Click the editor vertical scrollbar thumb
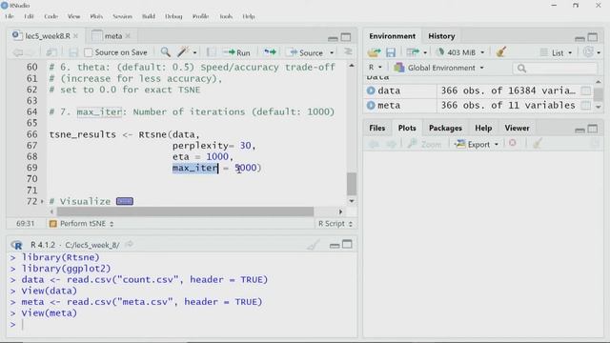 coord(352,184)
